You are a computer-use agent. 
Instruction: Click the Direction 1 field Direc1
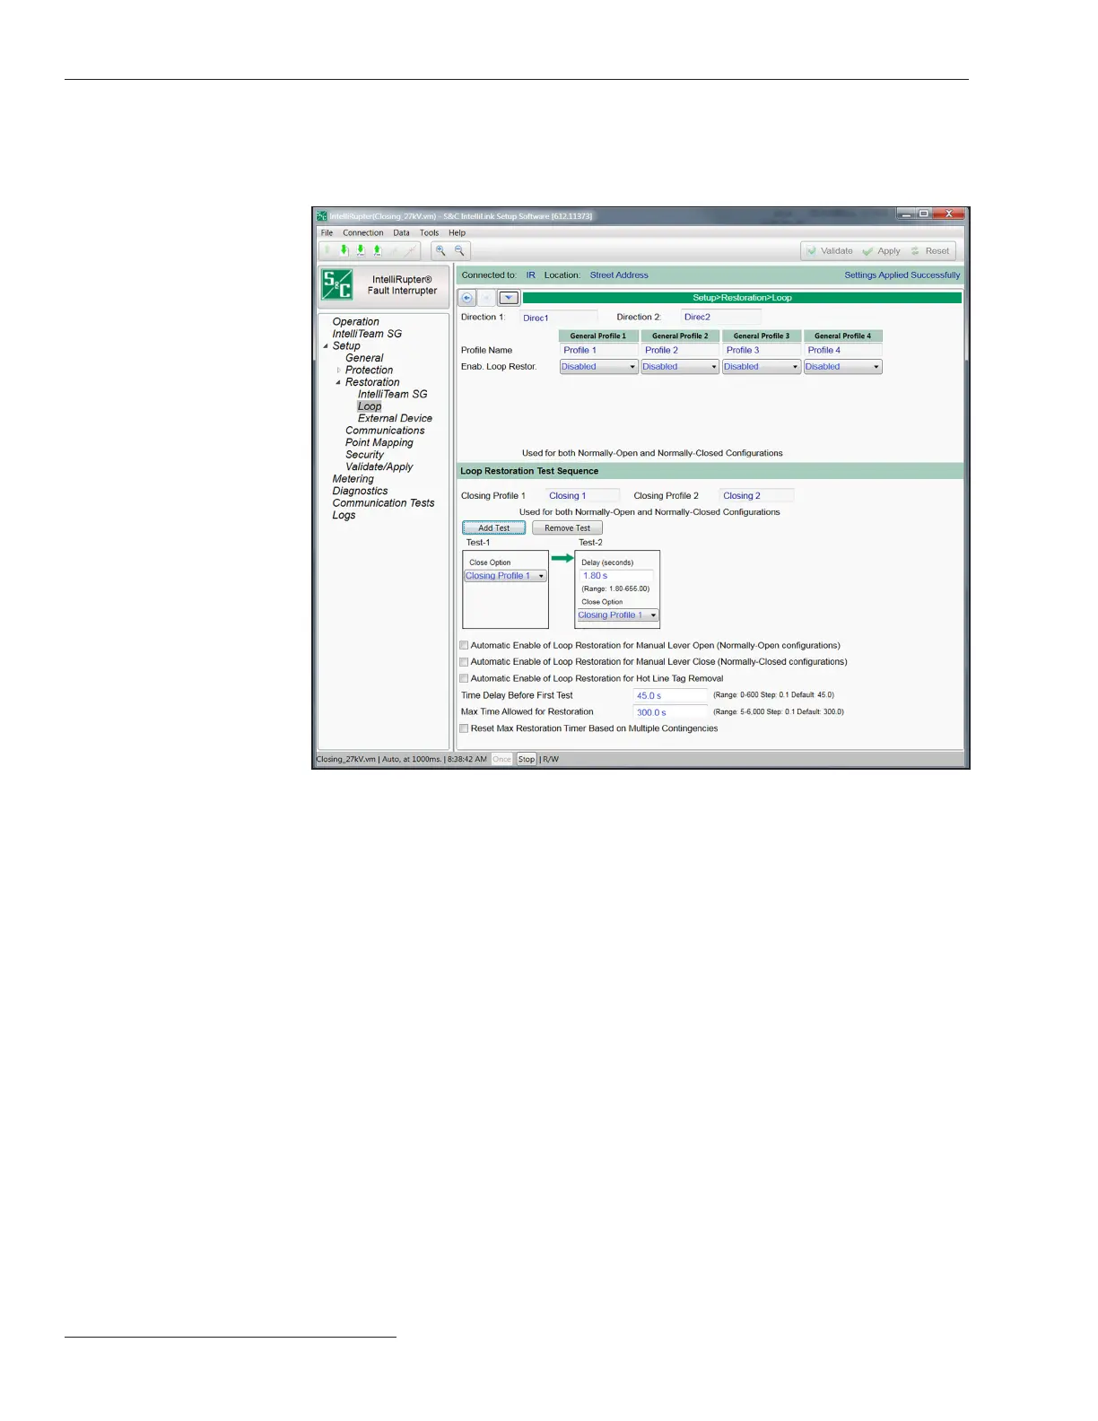tap(558, 318)
